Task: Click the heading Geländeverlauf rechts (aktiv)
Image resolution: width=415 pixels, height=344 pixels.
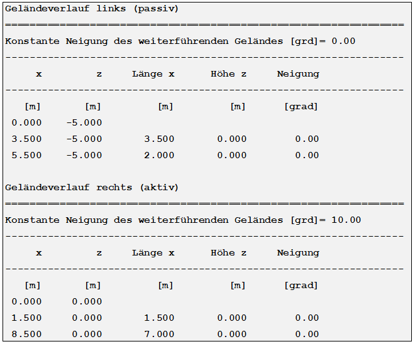Action: (x=92, y=188)
